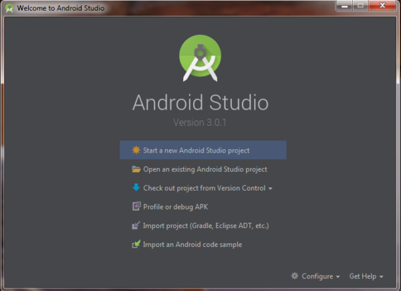
Task: Click the Android icon in the title bar
Action: click(9, 7)
